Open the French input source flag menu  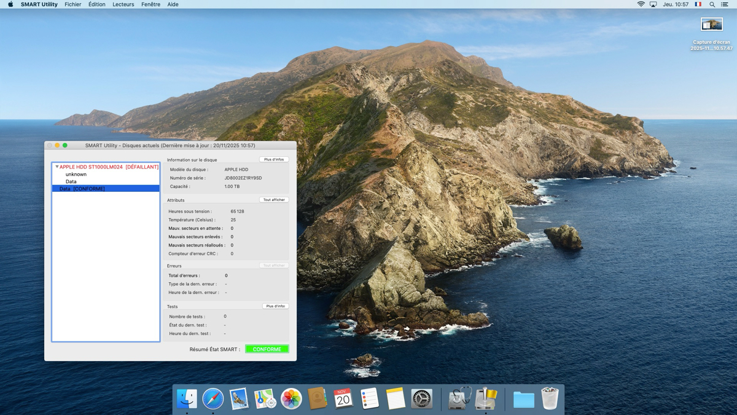pos(698,4)
